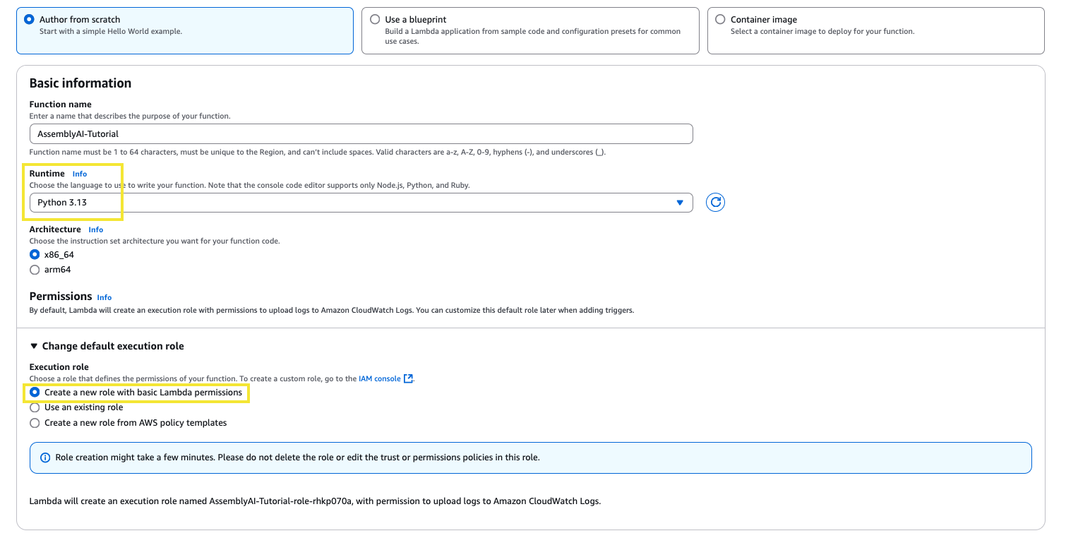Select the Container image option
The width and height of the screenshot is (1066, 538).
click(720, 20)
